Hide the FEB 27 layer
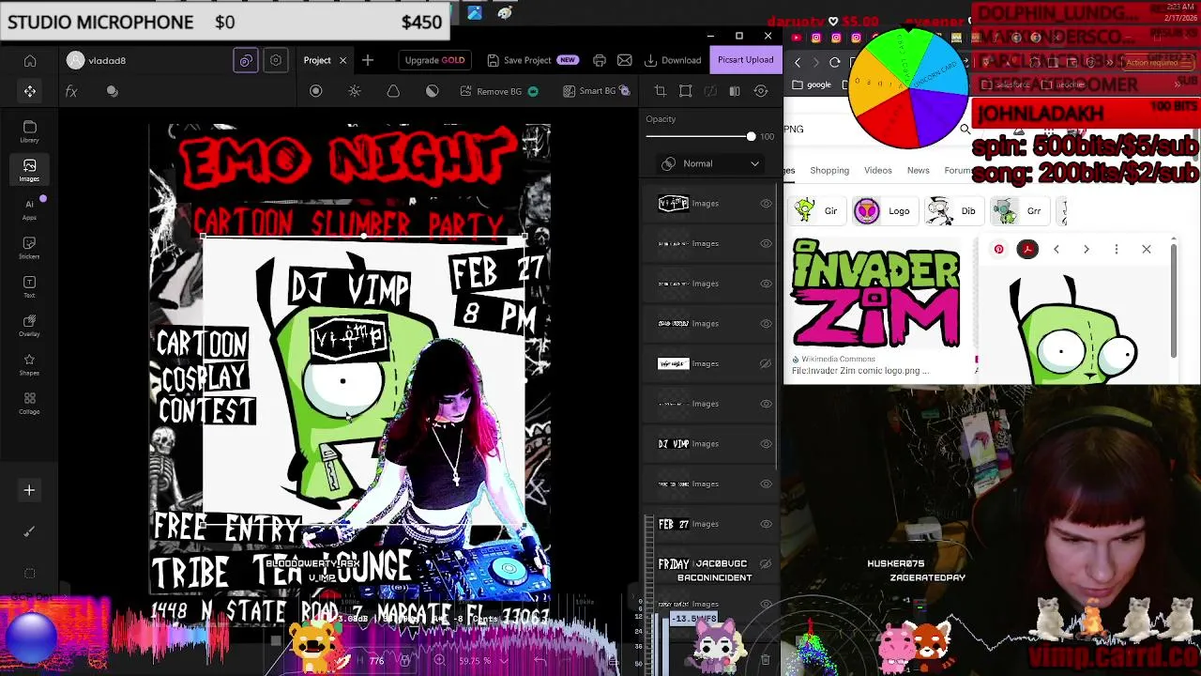This screenshot has width=1201, height=676. tap(766, 524)
